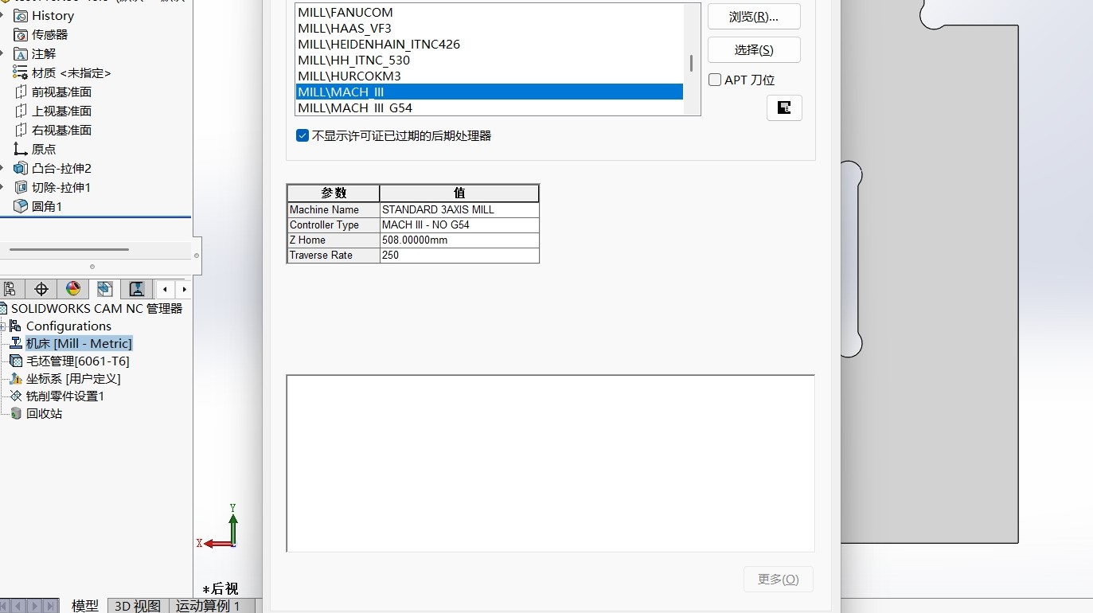Select MILL\HH_ITNC_530 post processor
Viewport: 1093px width, 613px height.
pyautogui.click(x=489, y=60)
